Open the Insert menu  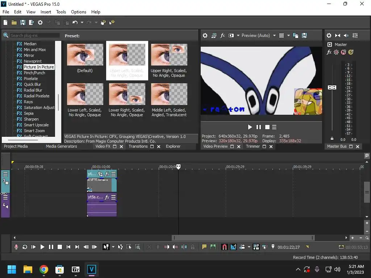coord(46,12)
